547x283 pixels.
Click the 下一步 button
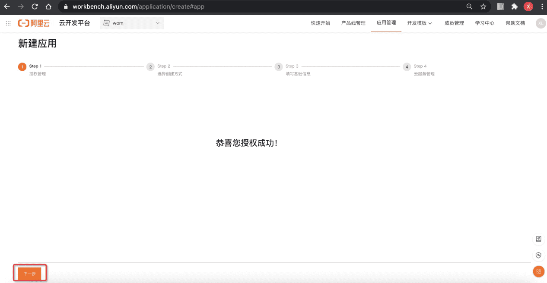point(29,273)
